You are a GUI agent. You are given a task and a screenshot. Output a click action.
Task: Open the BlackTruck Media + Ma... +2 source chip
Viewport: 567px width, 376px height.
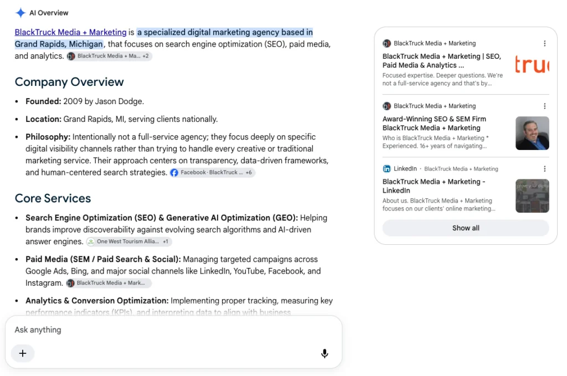109,56
